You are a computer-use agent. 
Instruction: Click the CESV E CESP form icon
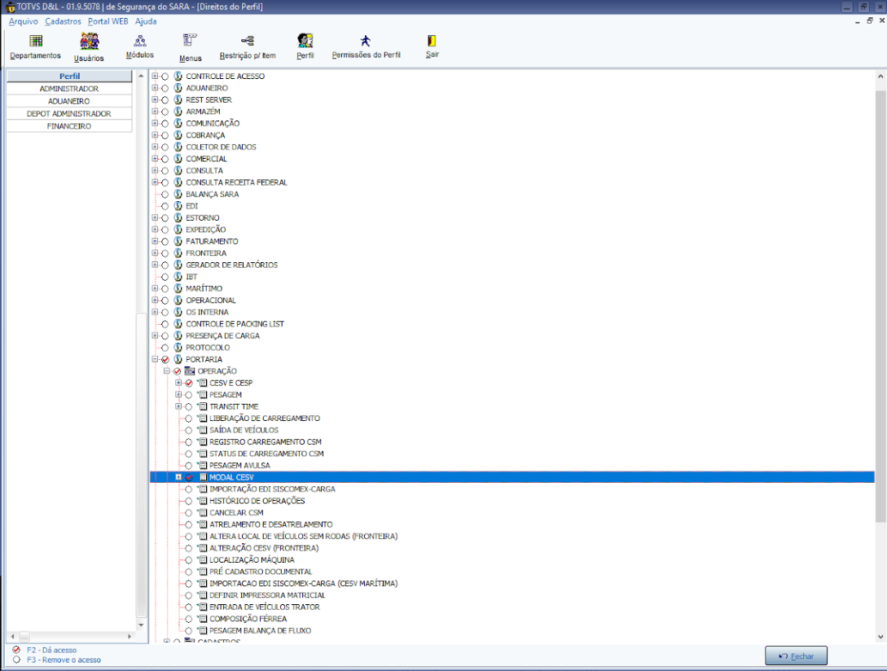pos(203,383)
